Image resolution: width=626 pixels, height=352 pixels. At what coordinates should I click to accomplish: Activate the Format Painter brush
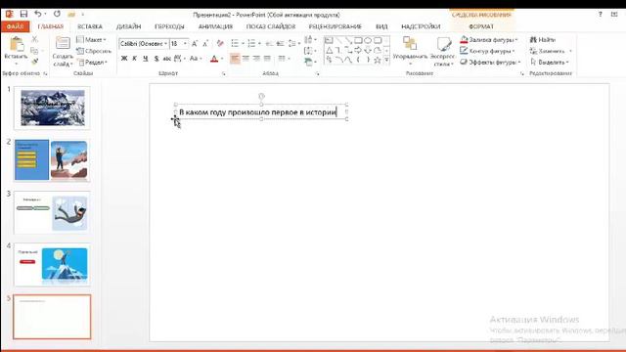(35, 62)
